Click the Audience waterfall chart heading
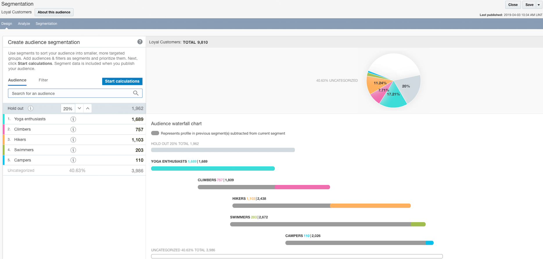543x259 pixels. (176, 124)
